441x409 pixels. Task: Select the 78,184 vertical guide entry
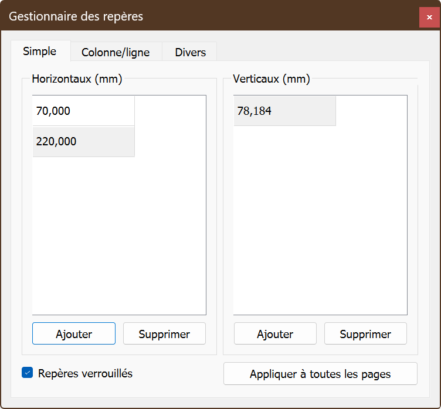point(284,111)
